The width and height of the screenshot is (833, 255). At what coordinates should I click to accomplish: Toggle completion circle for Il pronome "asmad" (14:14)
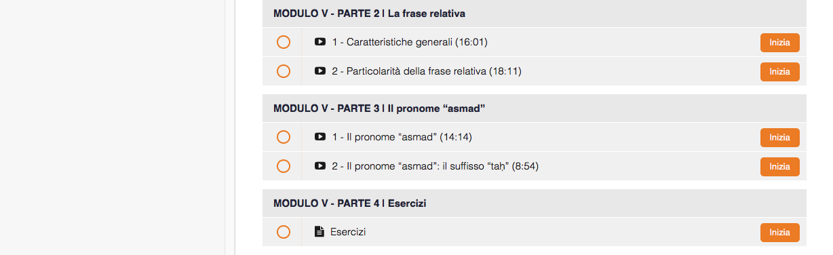284,137
